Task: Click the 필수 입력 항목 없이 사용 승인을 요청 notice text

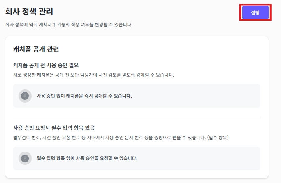Action: [87, 158]
